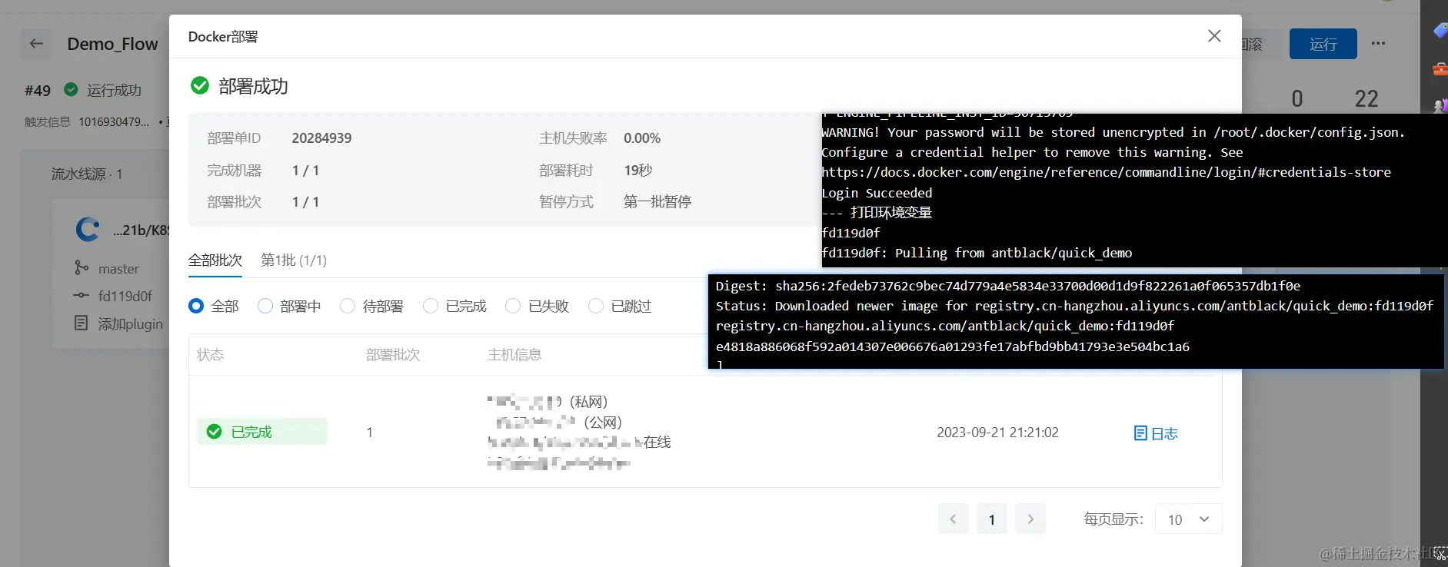Click the docker credentials-store URL in log
1448x567 pixels.
click(x=1106, y=172)
